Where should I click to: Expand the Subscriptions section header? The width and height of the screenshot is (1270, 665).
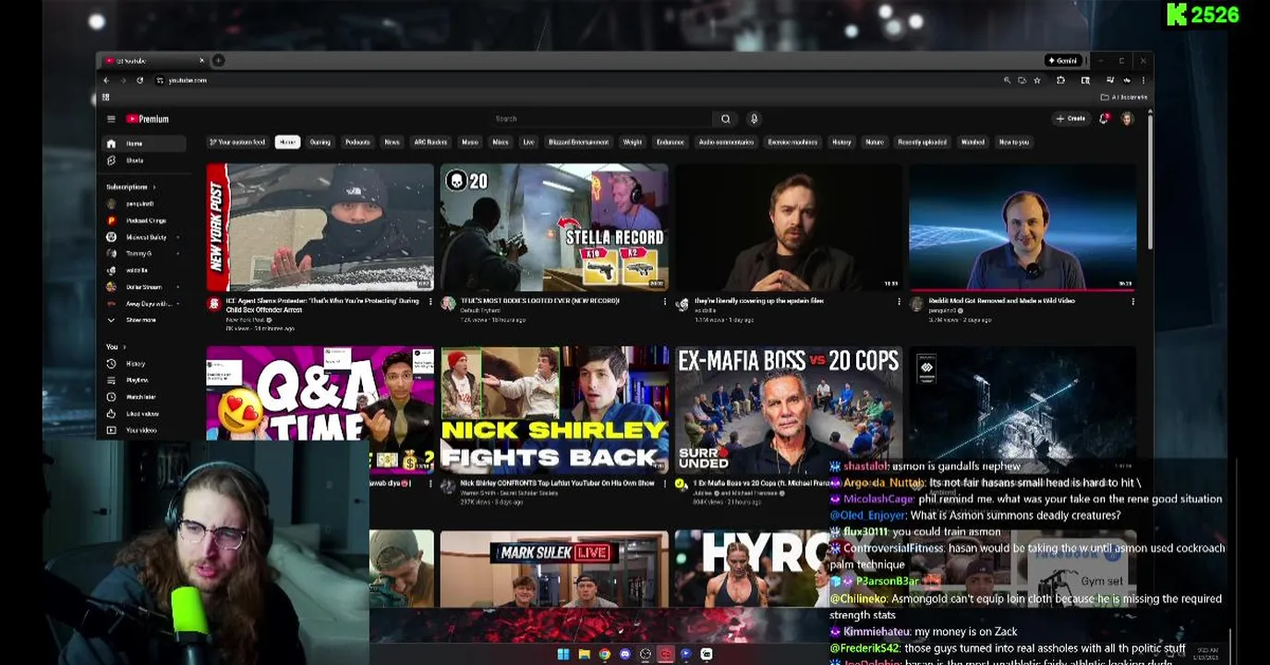coord(130,187)
